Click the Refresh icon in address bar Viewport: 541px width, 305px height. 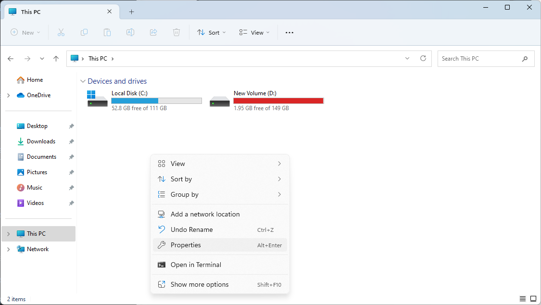click(x=423, y=59)
